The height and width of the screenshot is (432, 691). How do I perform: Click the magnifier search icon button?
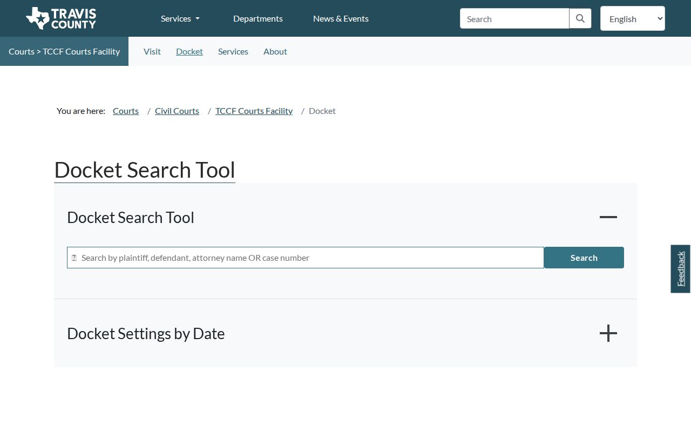click(580, 18)
